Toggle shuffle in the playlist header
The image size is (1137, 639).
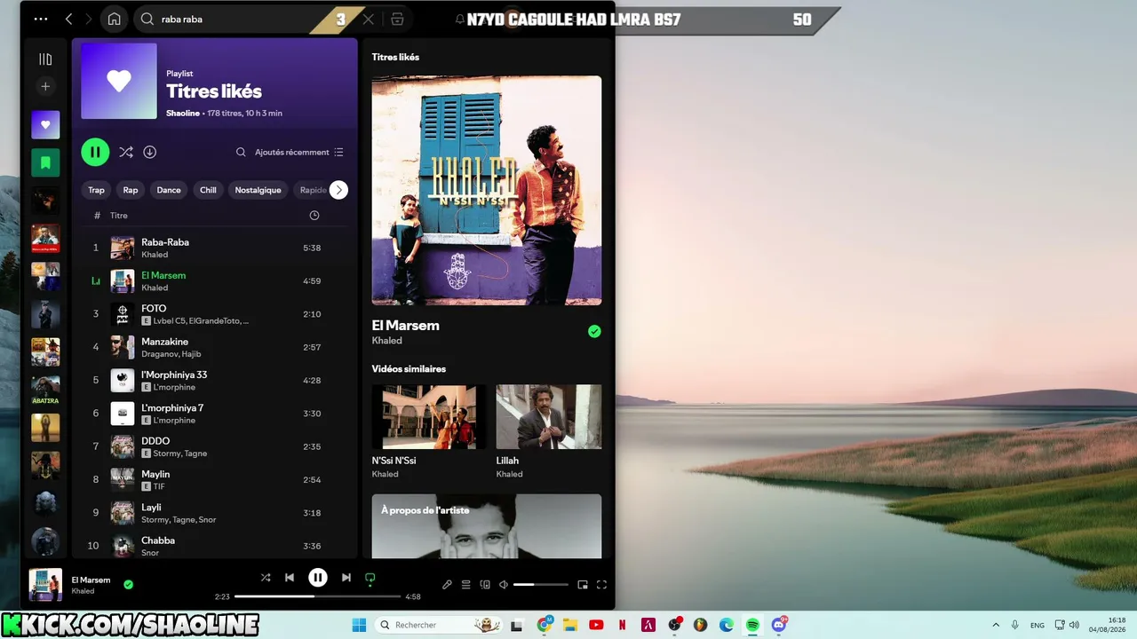coord(126,152)
